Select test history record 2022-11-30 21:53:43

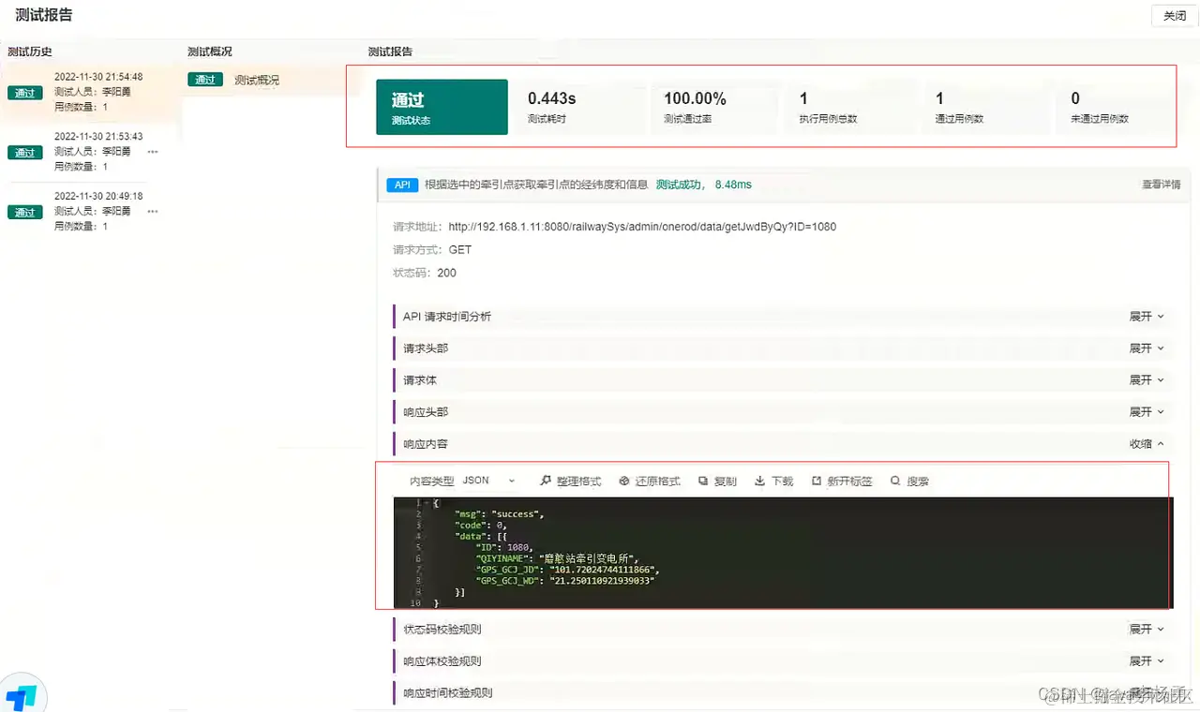(x=91, y=151)
